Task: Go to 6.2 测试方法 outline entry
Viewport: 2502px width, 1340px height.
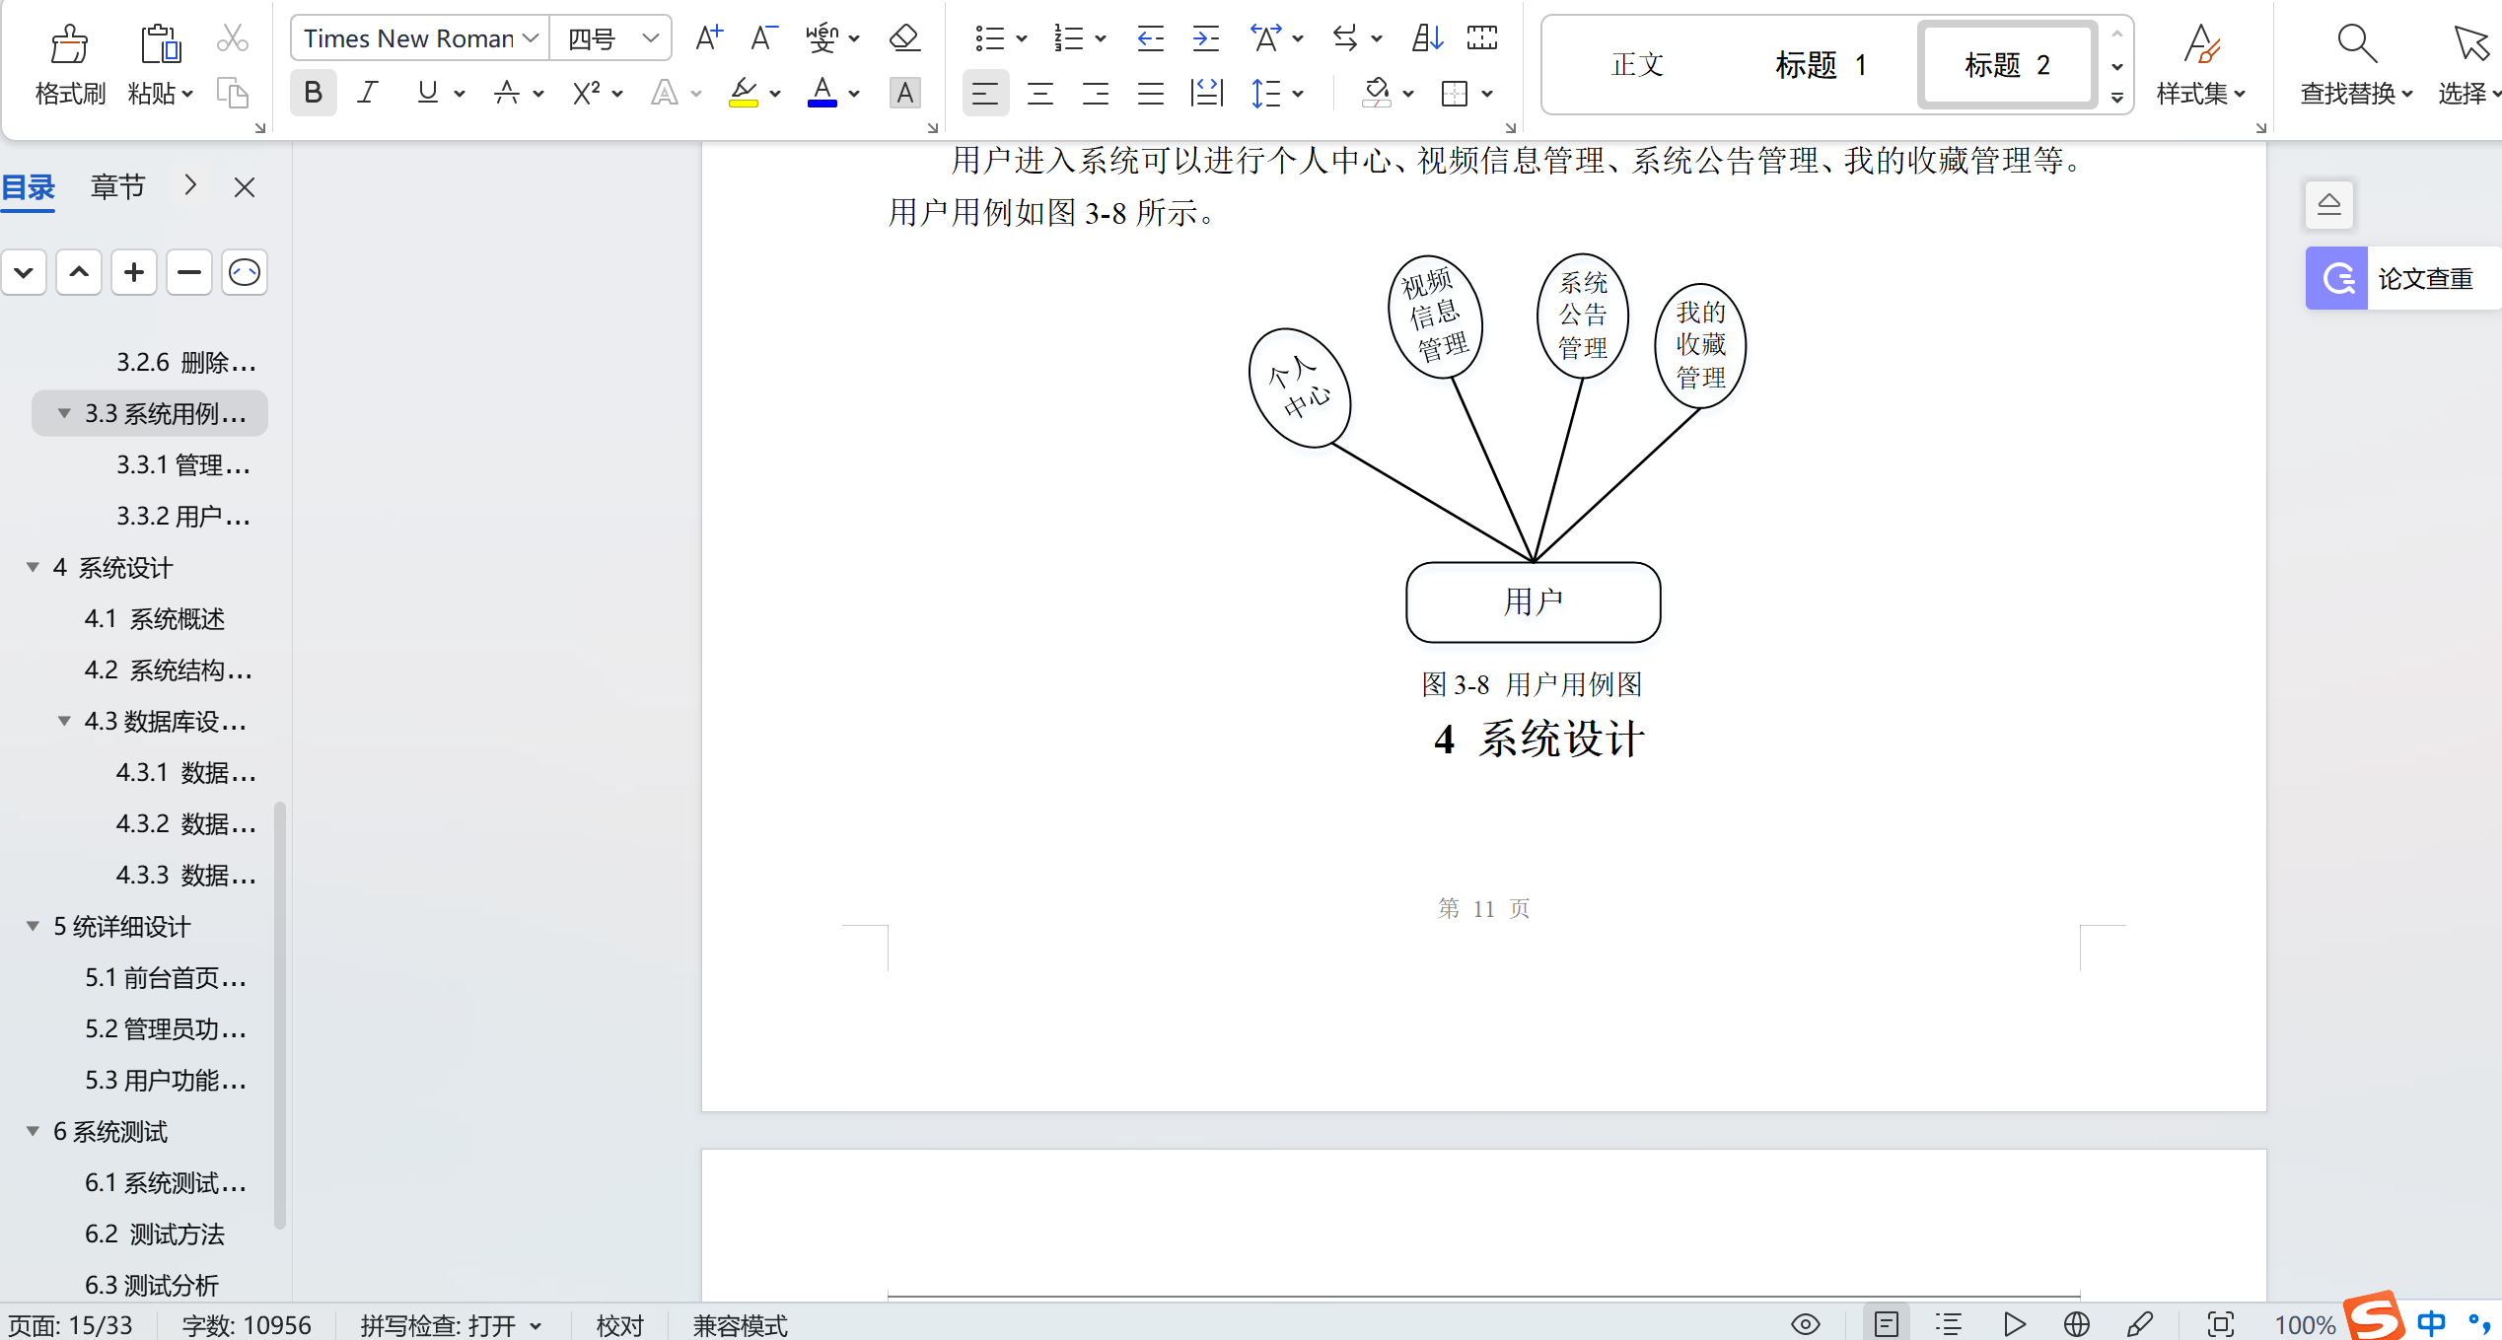Action: click(x=155, y=1234)
